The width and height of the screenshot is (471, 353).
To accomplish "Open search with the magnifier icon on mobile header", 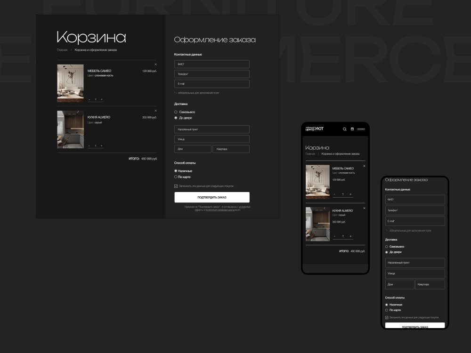I will 344,128.
